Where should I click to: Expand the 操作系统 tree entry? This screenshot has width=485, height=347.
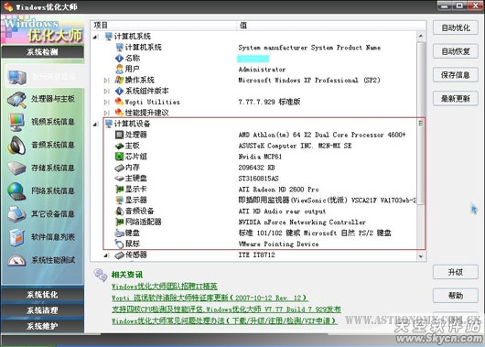pos(106,81)
